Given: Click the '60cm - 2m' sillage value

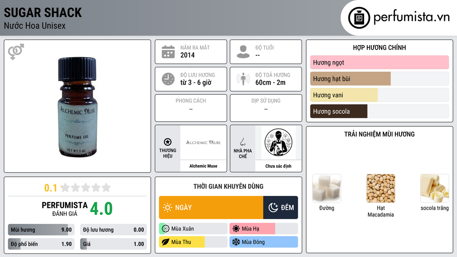Looking at the screenshot, I should [x=270, y=83].
